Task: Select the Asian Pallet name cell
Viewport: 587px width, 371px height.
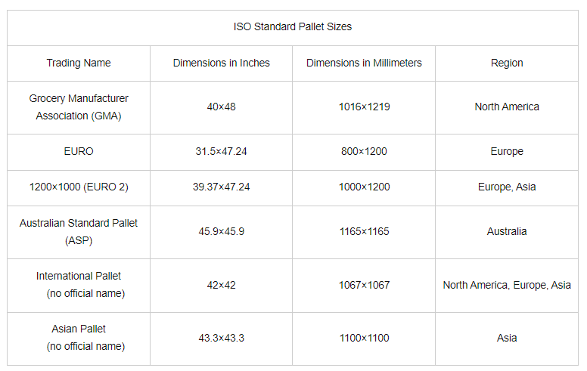Action: pos(79,337)
